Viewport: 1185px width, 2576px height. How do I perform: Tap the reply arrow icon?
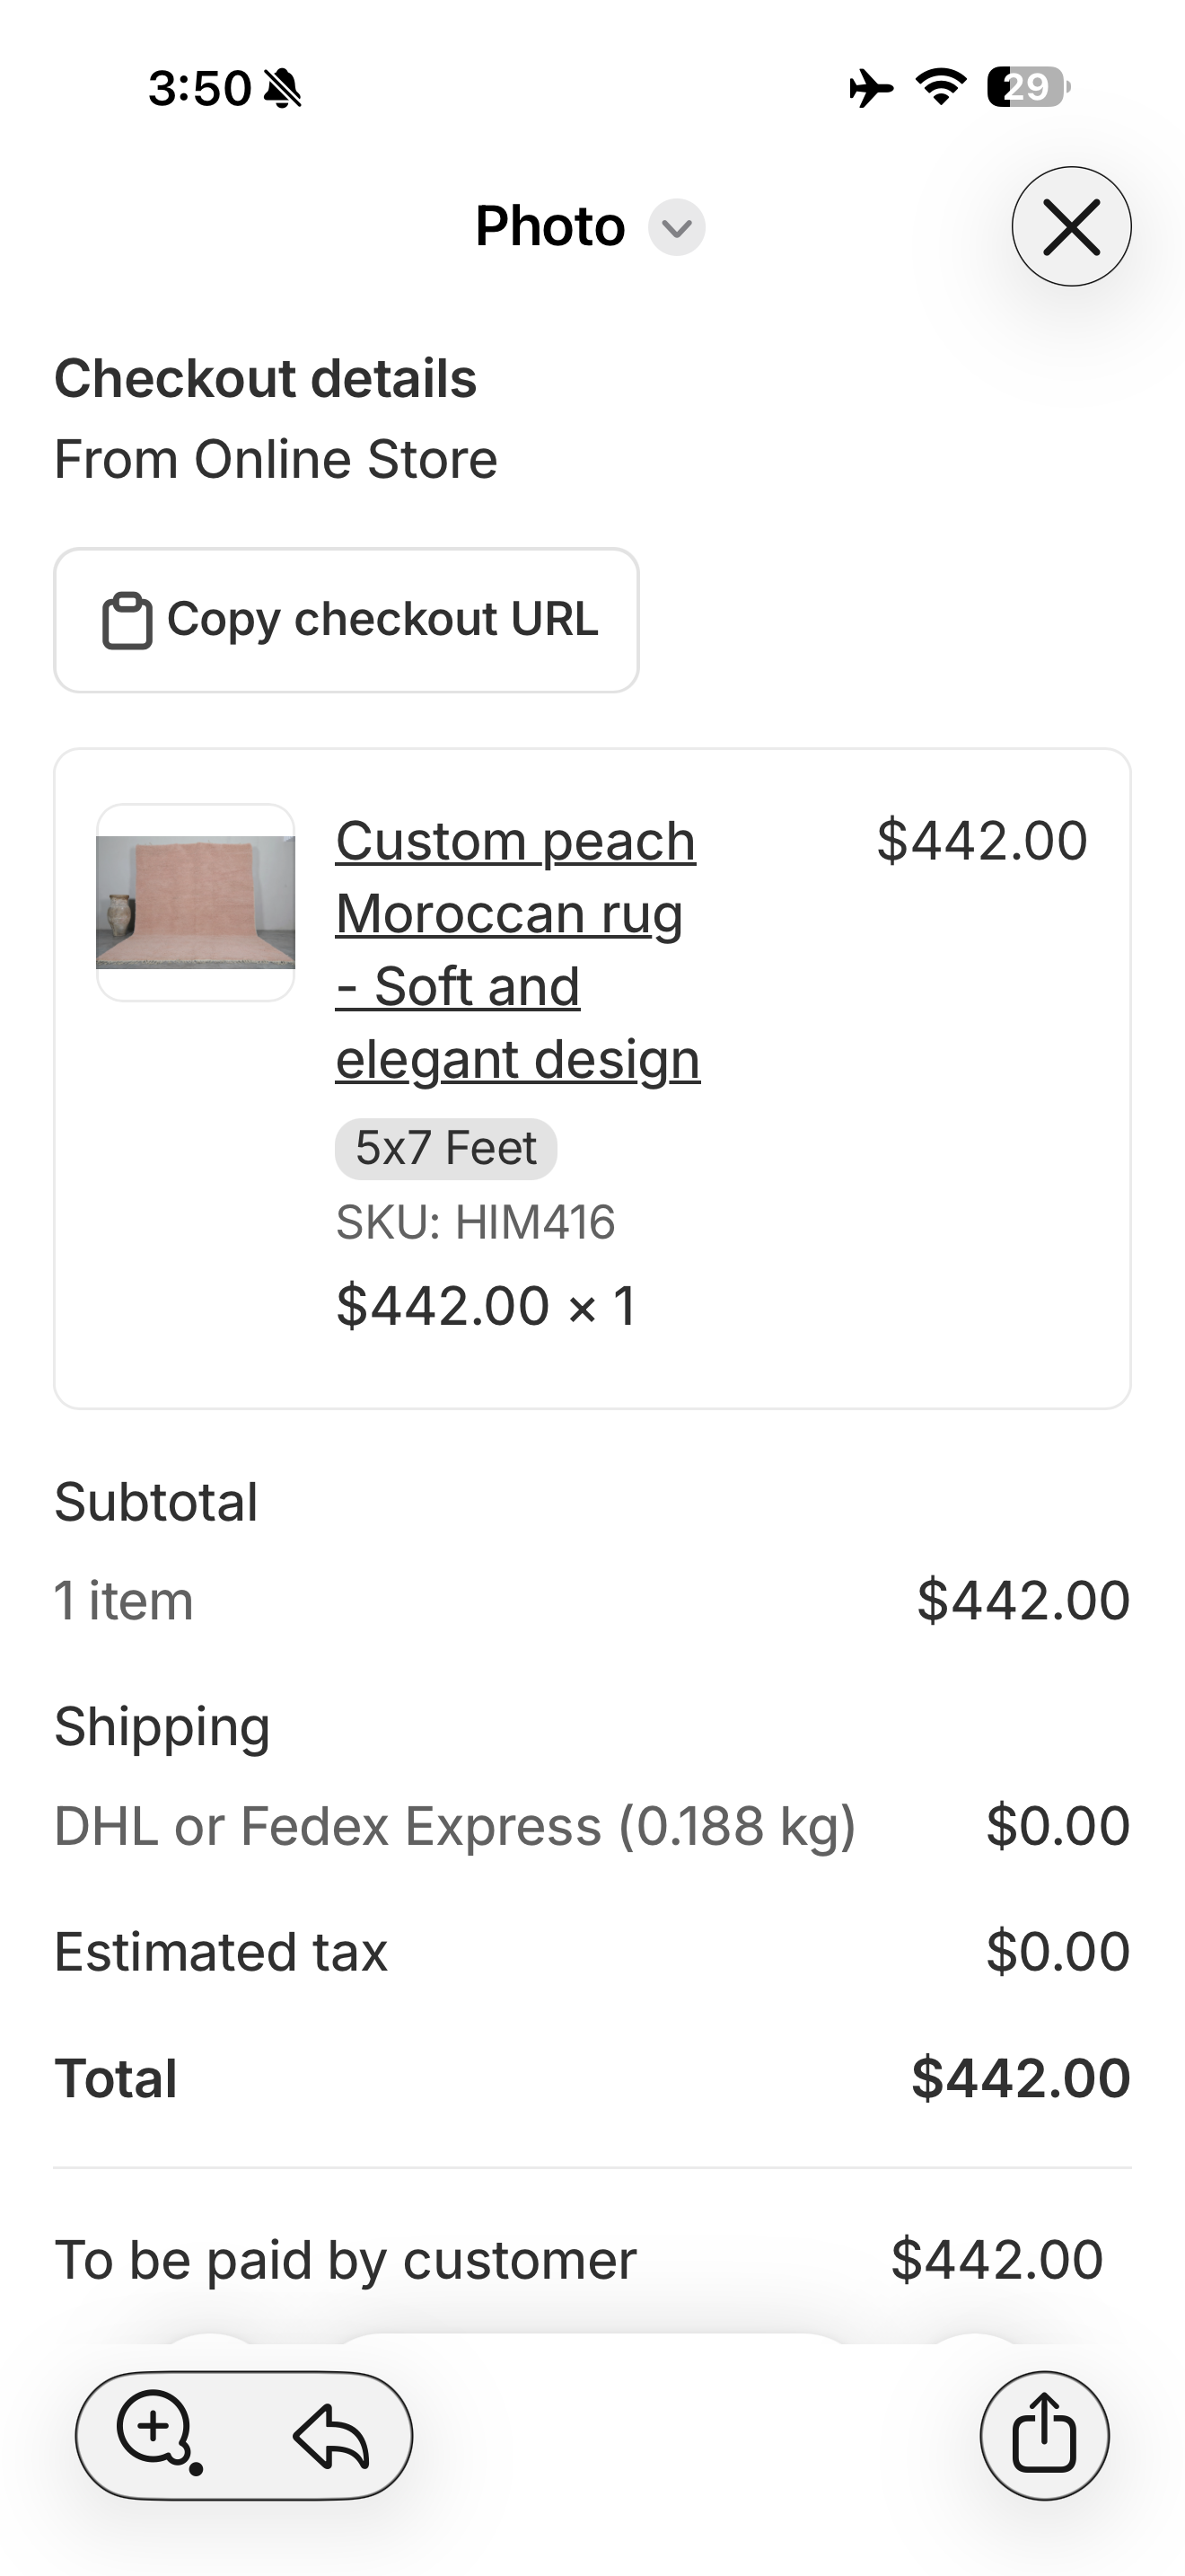(330, 2436)
